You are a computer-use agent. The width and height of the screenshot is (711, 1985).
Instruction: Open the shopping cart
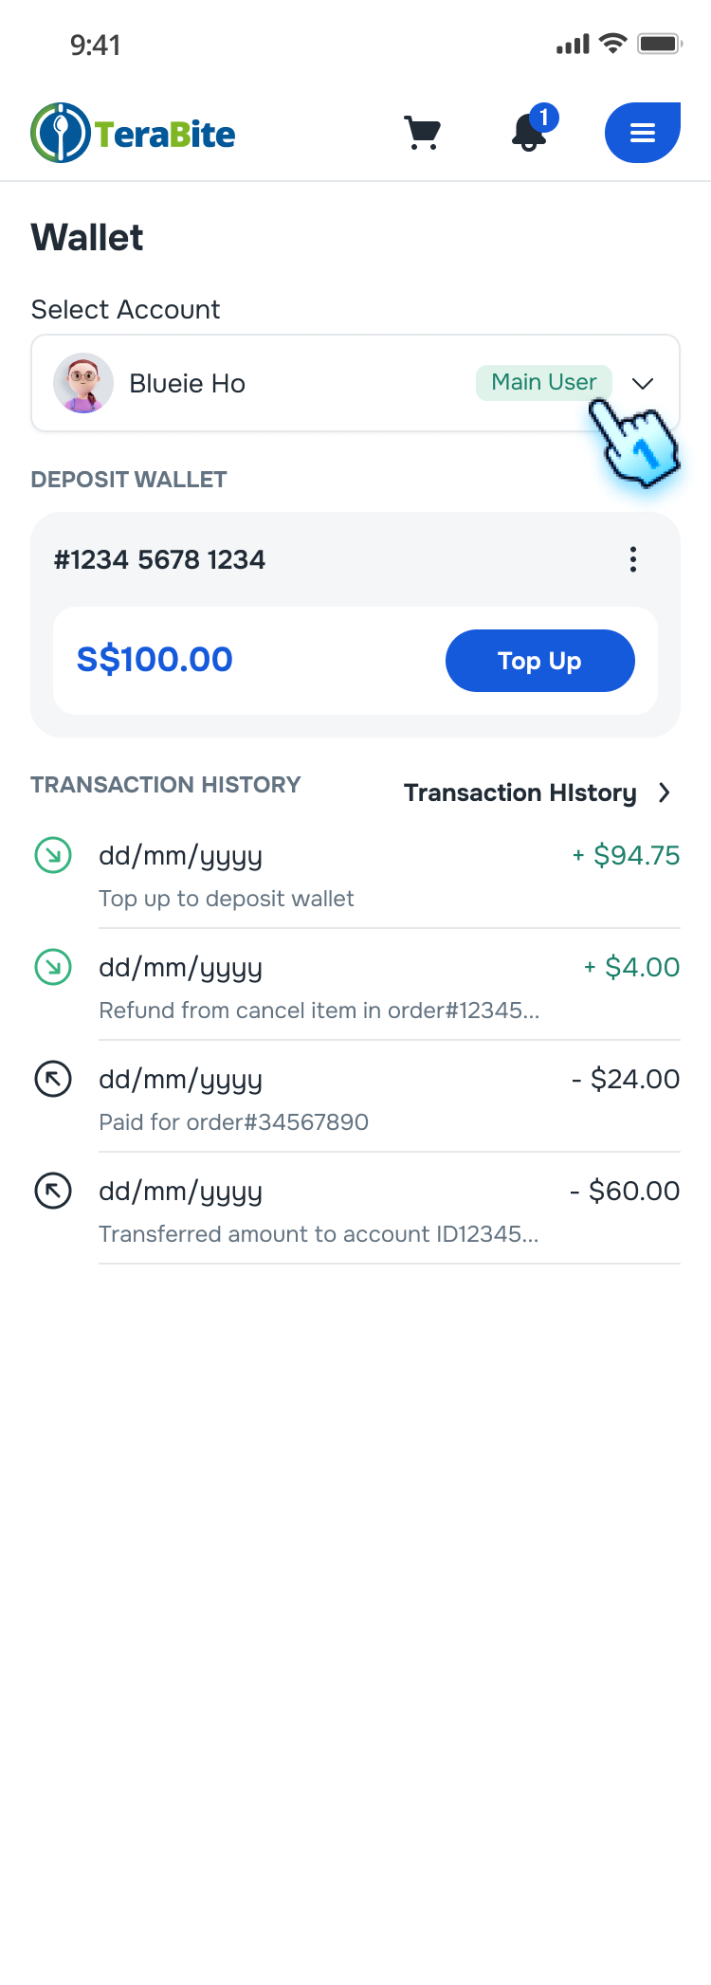point(423,133)
